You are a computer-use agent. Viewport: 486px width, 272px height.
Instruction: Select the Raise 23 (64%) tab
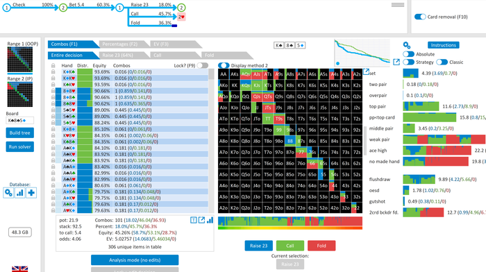coord(124,56)
